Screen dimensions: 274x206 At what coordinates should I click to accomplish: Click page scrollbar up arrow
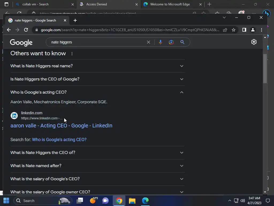[x=265, y=37]
